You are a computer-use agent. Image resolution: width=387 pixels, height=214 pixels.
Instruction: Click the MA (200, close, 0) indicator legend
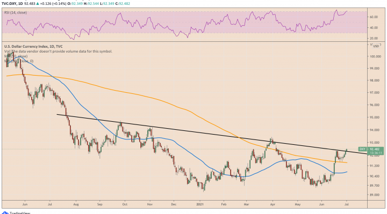pyautogui.click(x=19, y=61)
